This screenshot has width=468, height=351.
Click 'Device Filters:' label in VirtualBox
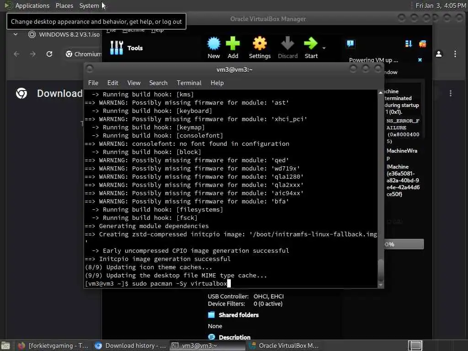click(x=226, y=304)
